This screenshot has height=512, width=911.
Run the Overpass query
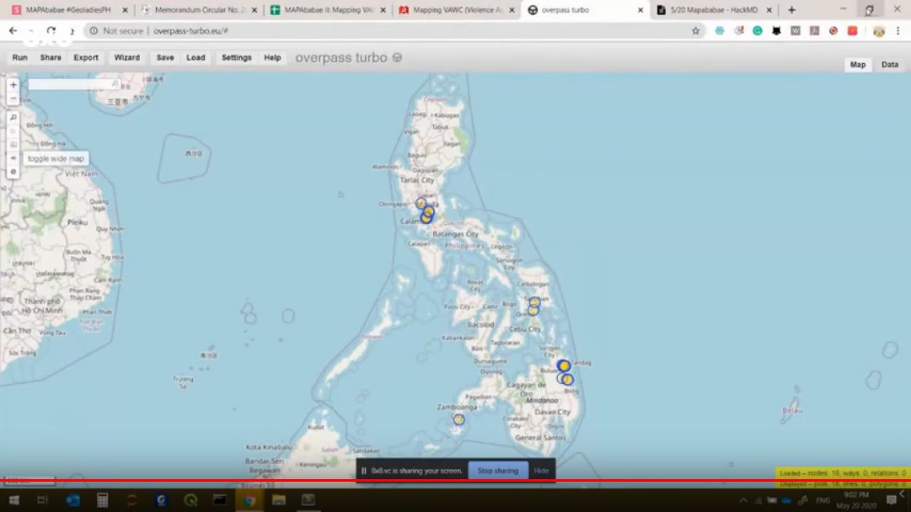(x=19, y=57)
